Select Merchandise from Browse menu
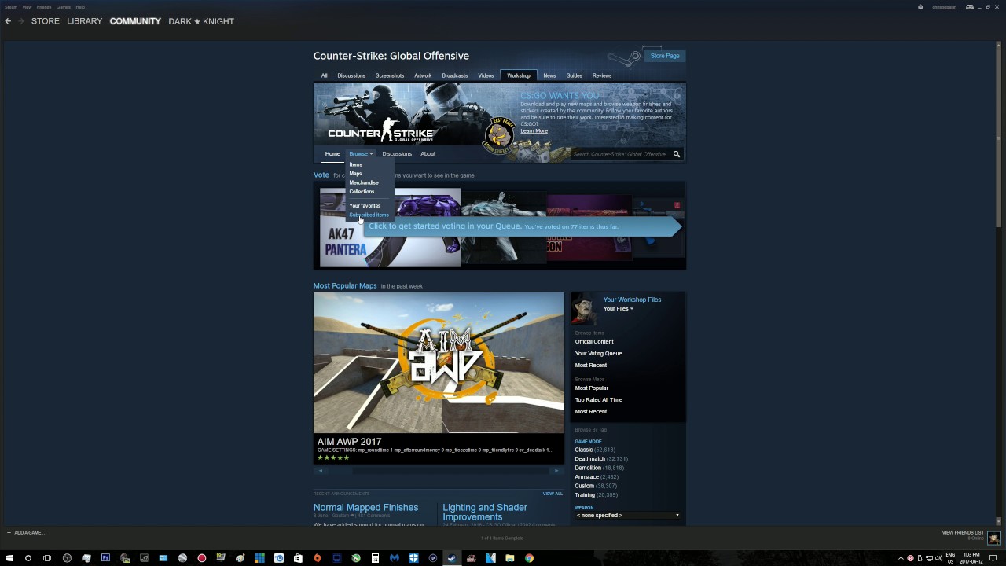 click(364, 182)
